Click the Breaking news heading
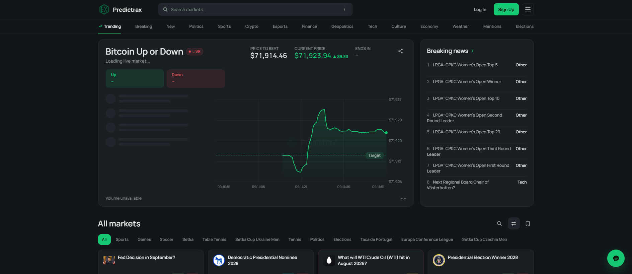 click(x=448, y=51)
